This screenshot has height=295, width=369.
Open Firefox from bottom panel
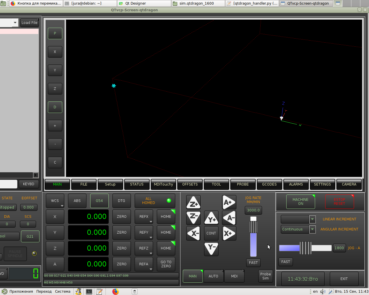click(116, 292)
